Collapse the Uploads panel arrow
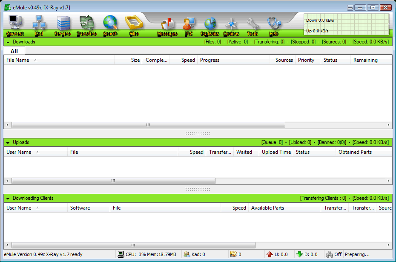The image size is (396, 262). pos(8,143)
